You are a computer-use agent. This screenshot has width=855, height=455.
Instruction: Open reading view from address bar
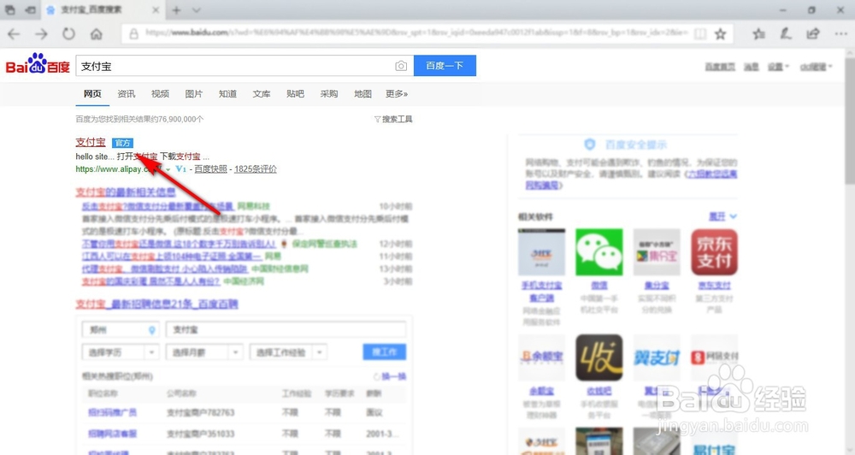click(700, 34)
